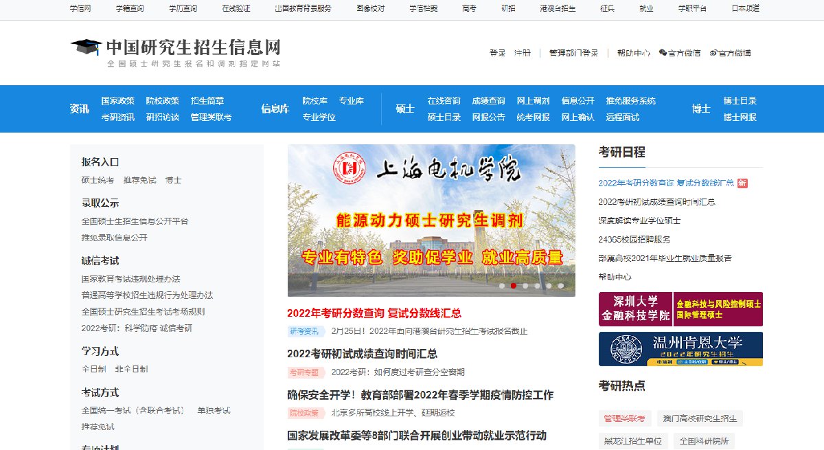
Task: Click the 研考资讯 blue news tag
Action: [x=304, y=331]
